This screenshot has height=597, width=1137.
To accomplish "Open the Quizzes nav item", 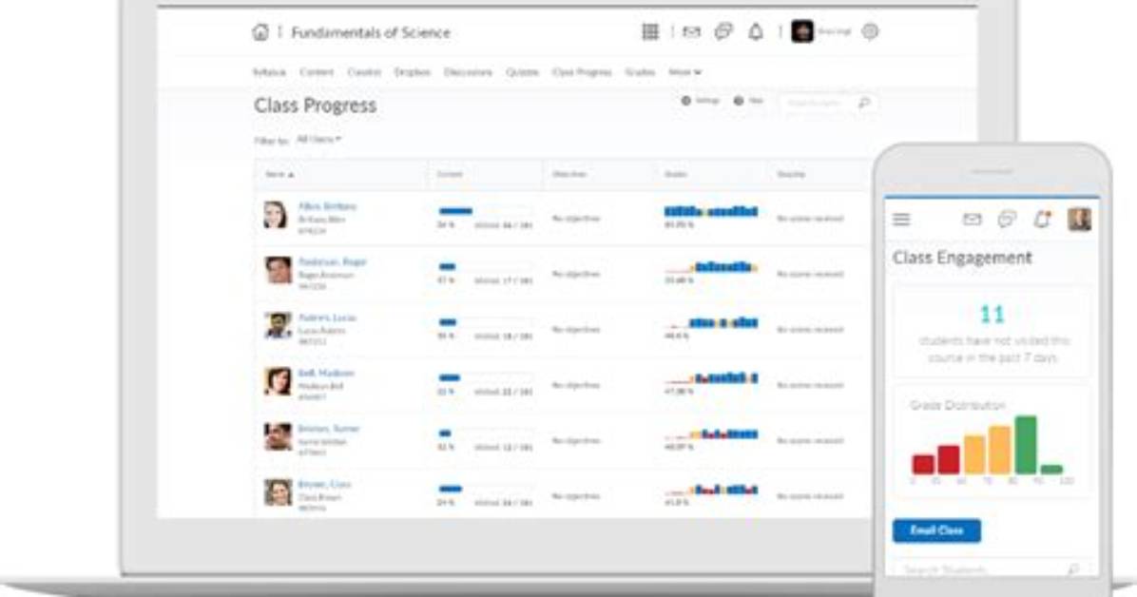I will coord(522,72).
